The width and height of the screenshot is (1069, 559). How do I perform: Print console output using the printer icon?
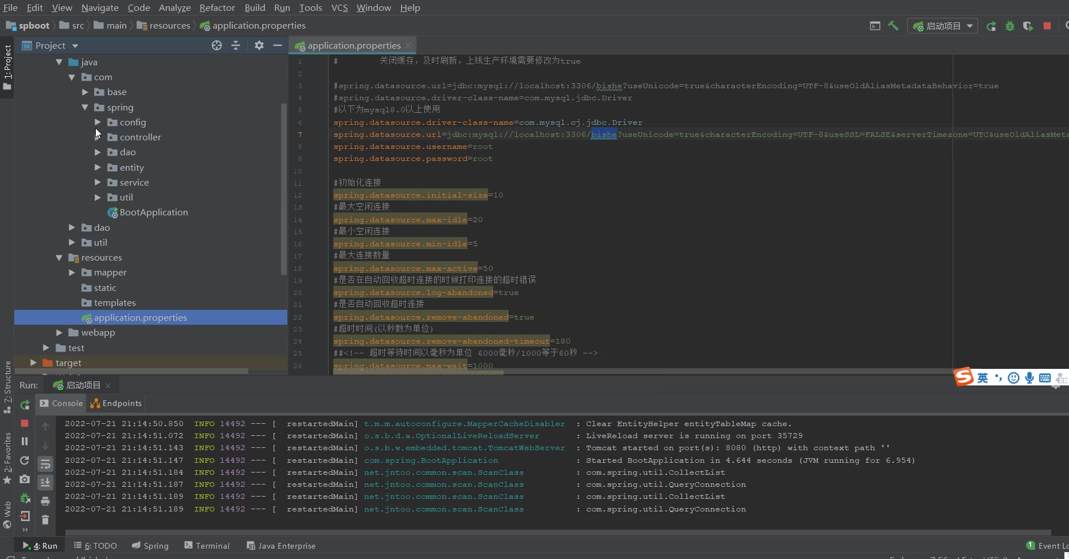point(45,501)
